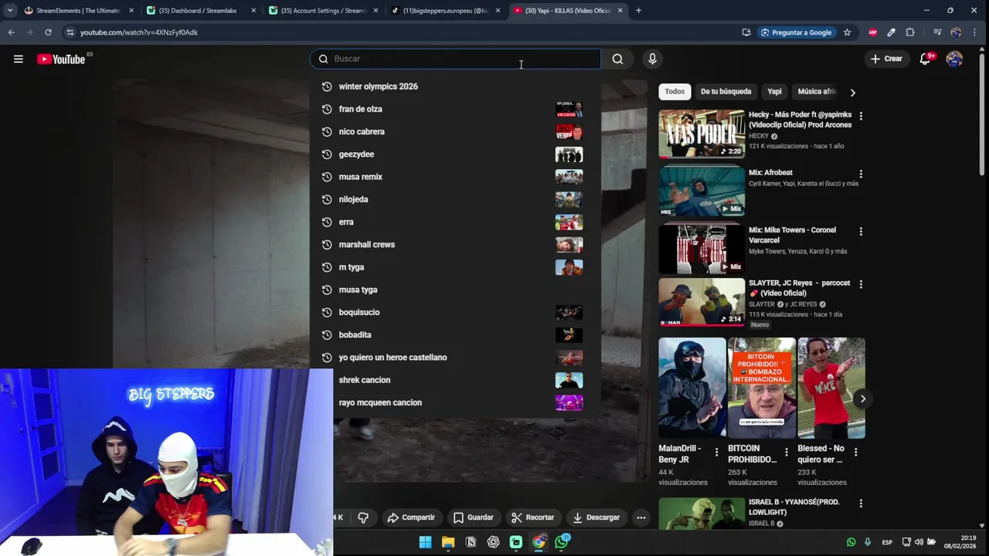Select the Música africana chip

point(817,91)
